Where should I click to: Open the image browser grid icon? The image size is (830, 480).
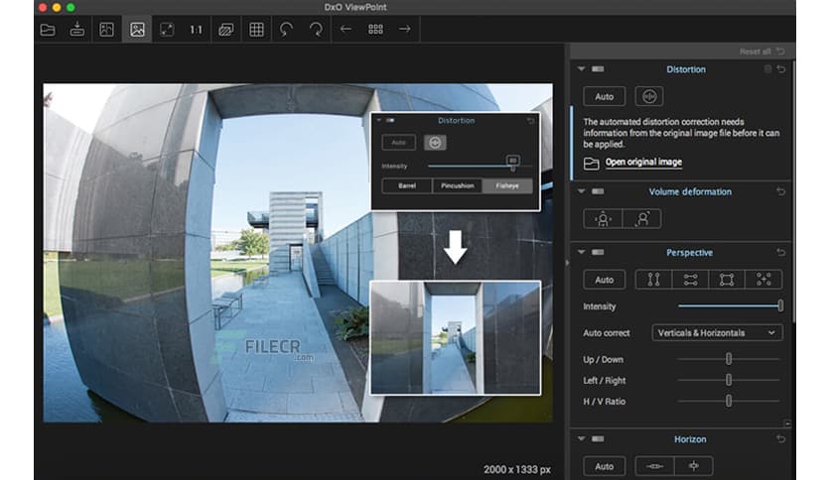pyautogui.click(x=375, y=29)
